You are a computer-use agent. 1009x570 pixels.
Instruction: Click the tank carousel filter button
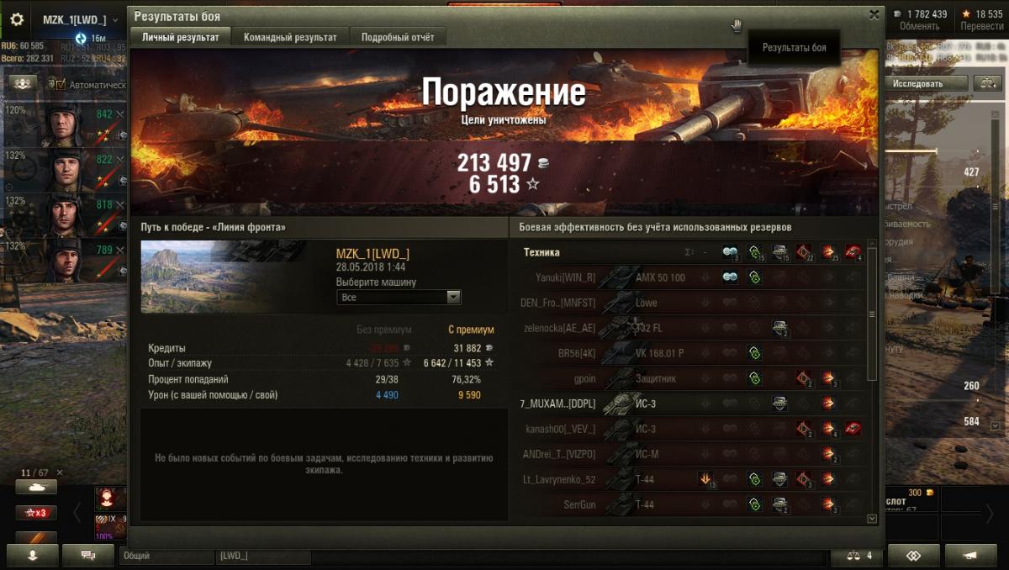pos(36,488)
